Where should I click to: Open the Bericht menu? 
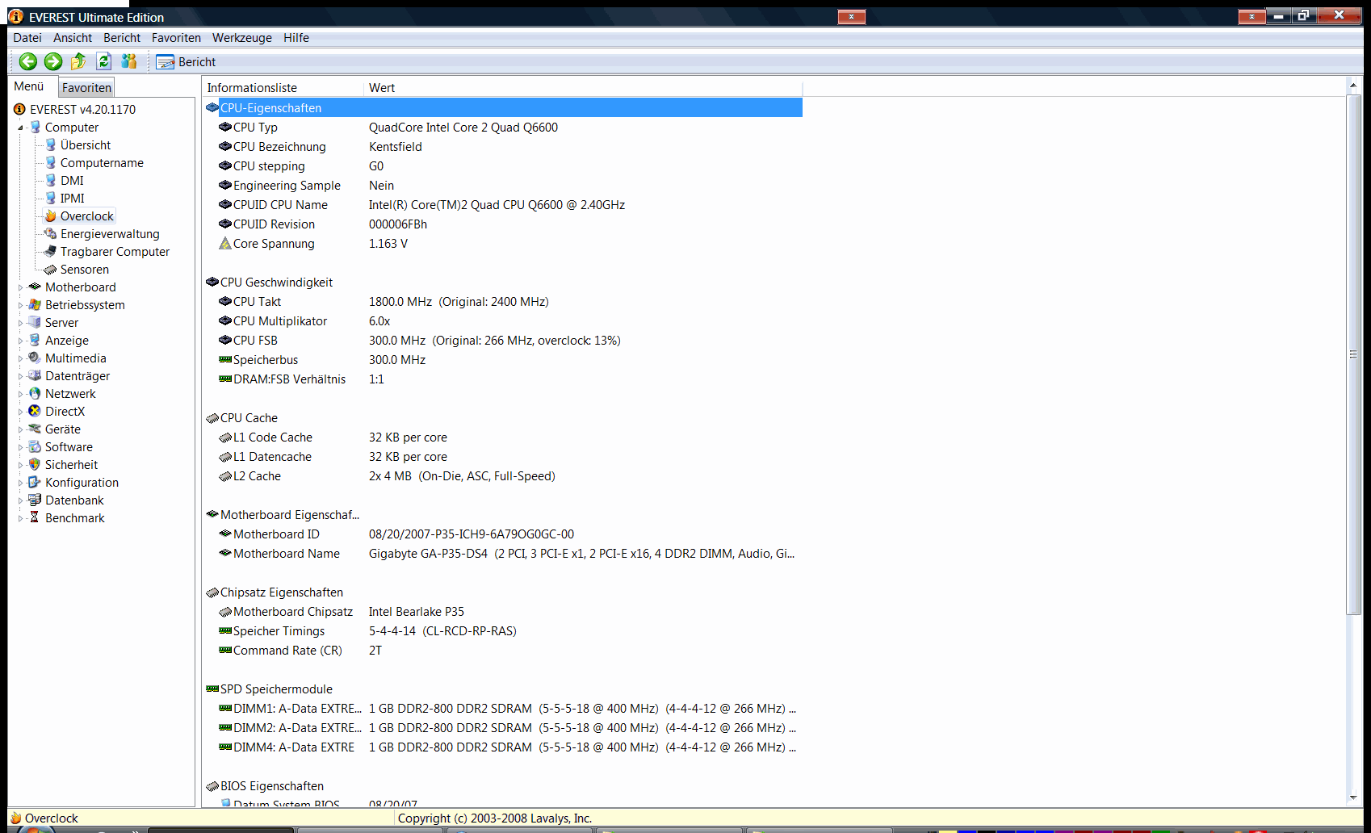[122, 38]
